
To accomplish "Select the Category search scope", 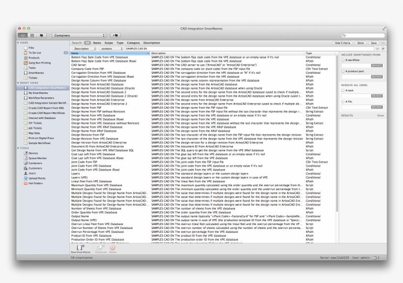I will point(134,43).
